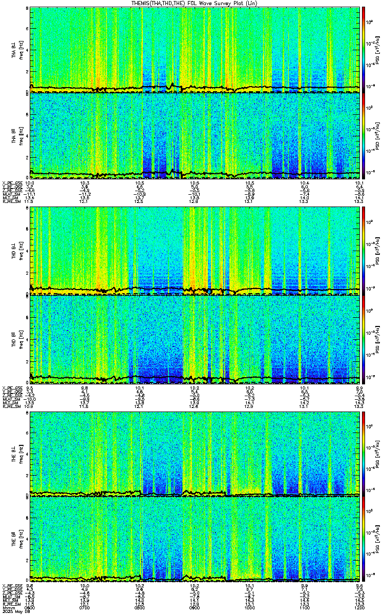Click the '0900' time tick label
The width and height of the screenshot is (384, 615).
(x=195, y=608)
